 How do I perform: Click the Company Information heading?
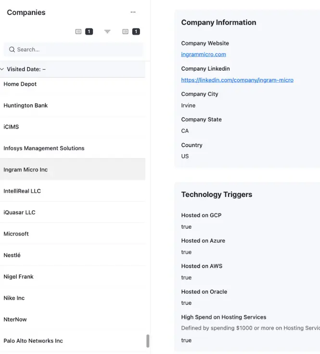click(x=219, y=22)
